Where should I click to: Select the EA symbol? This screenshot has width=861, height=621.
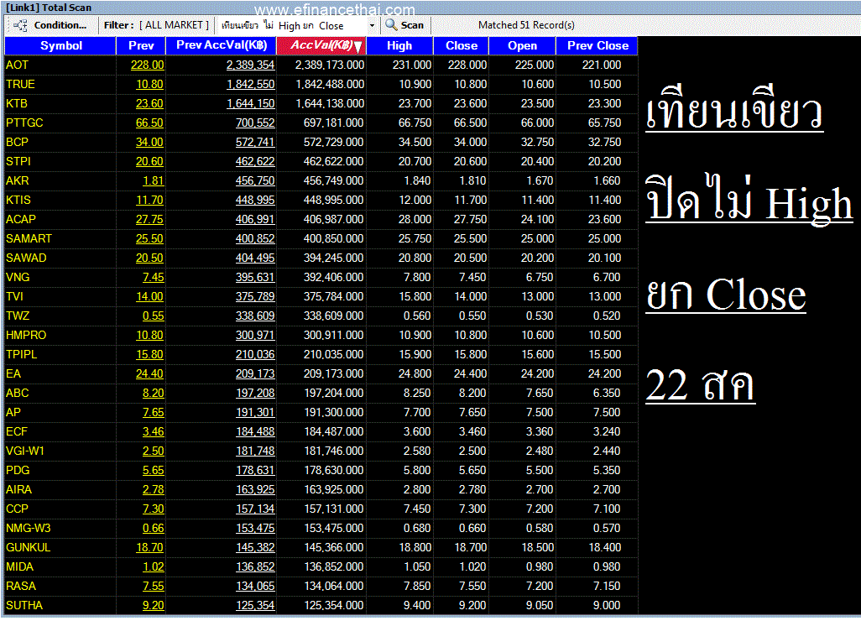click(x=13, y=374)
